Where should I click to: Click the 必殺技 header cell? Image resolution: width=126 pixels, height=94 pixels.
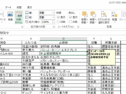[64, 43]
